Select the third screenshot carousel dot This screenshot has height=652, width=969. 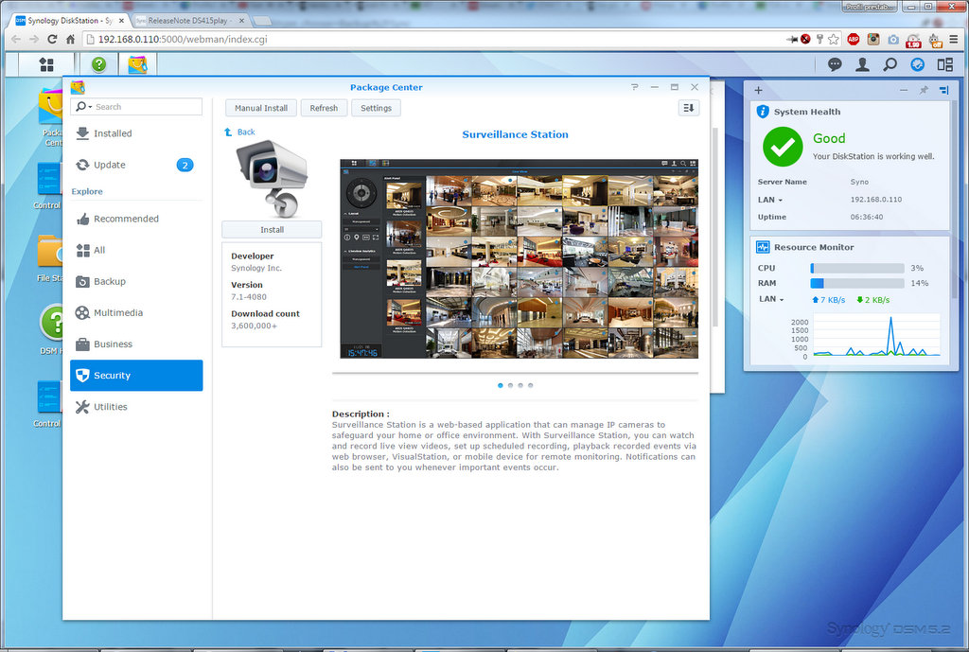tap(520, 385)
